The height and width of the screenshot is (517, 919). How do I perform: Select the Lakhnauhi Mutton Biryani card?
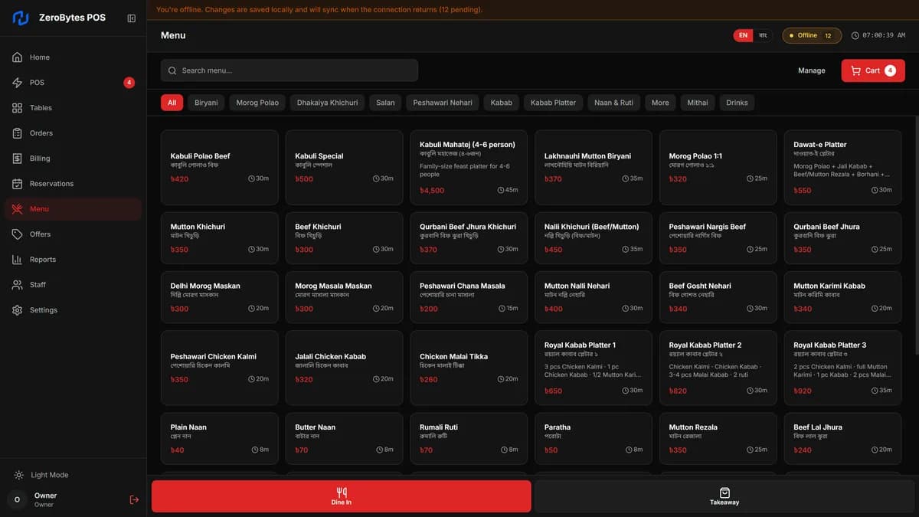(x=594, y=168)
